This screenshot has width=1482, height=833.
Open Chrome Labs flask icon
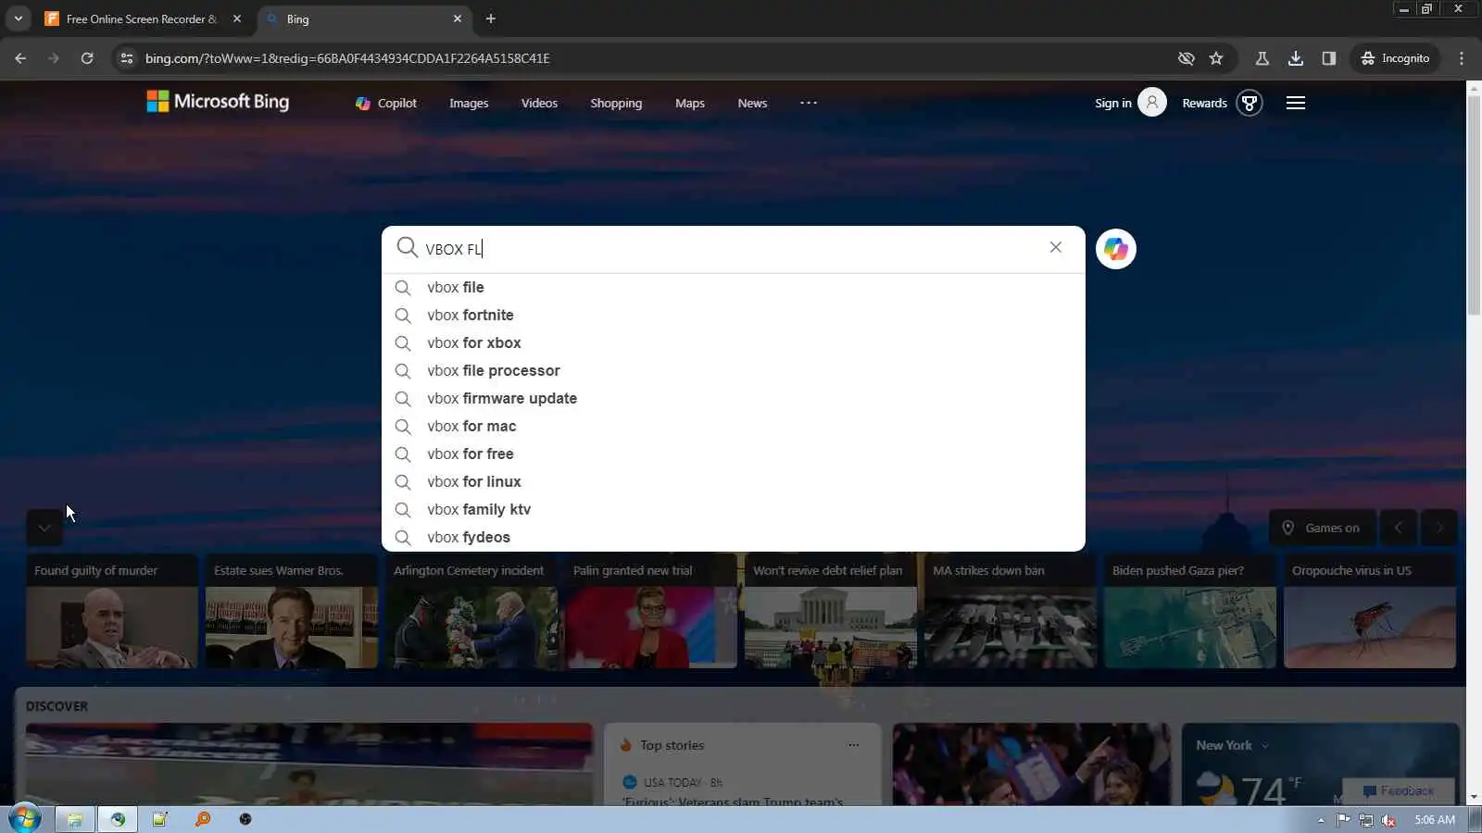[x=1262, y=58]
